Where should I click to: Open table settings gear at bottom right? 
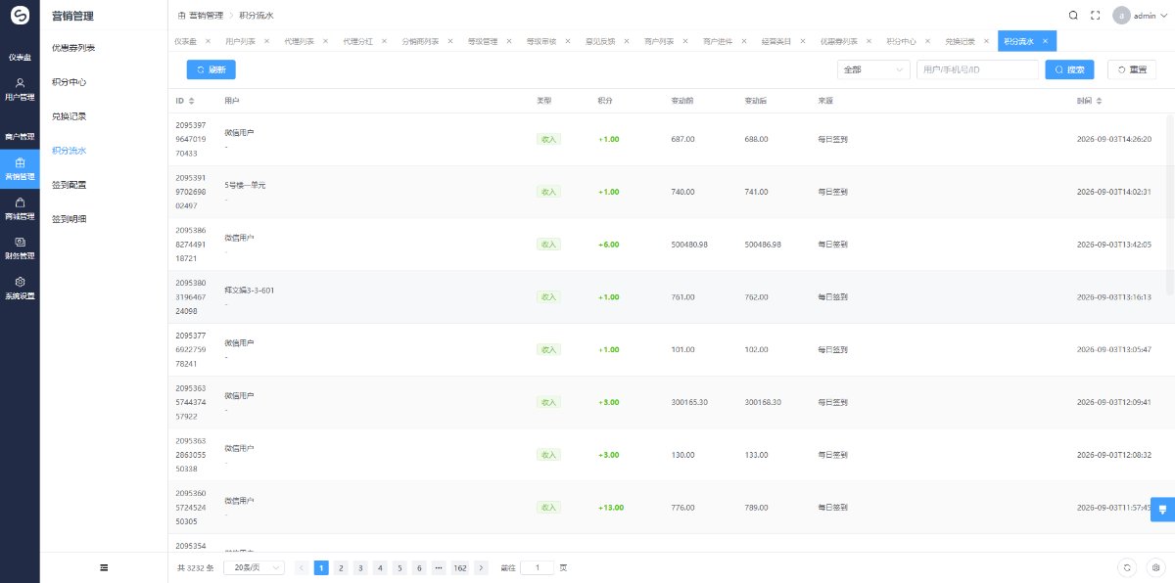coord(1155,567)
